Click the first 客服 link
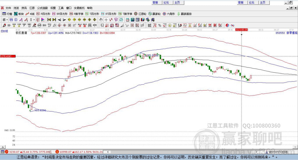 point(155,2)
